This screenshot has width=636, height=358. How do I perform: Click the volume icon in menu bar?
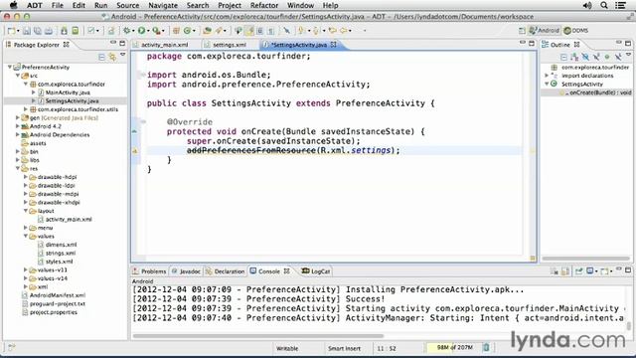587,5
